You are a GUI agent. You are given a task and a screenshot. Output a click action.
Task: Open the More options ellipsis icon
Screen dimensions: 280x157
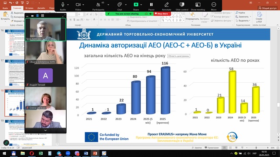tap(213, 5)
